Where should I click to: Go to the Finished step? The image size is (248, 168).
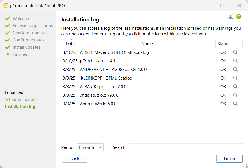point(21,54)
